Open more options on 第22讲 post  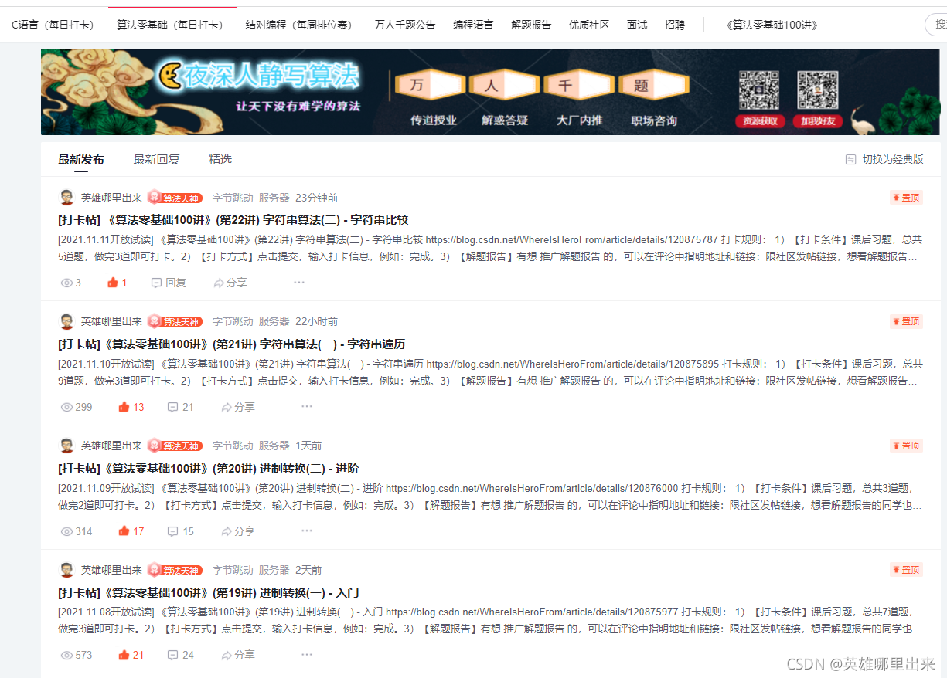299,283
